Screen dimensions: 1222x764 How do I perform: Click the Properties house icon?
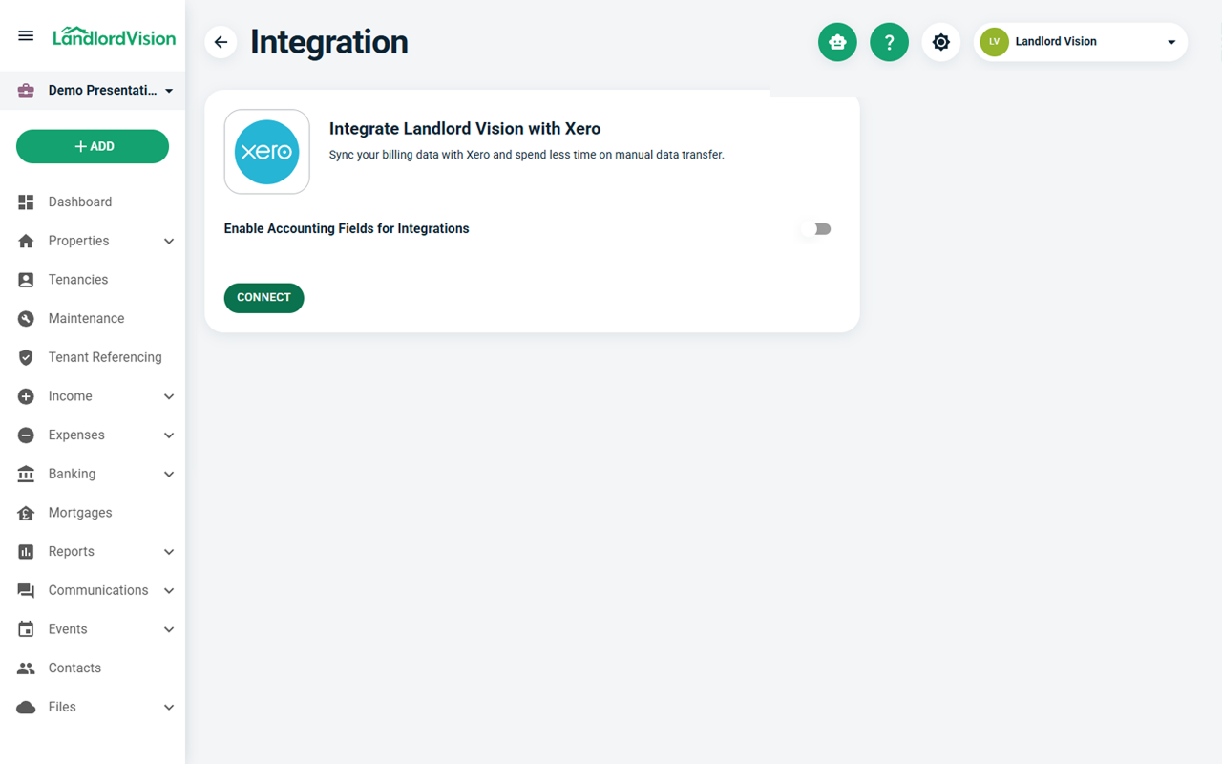coord(26,241)
